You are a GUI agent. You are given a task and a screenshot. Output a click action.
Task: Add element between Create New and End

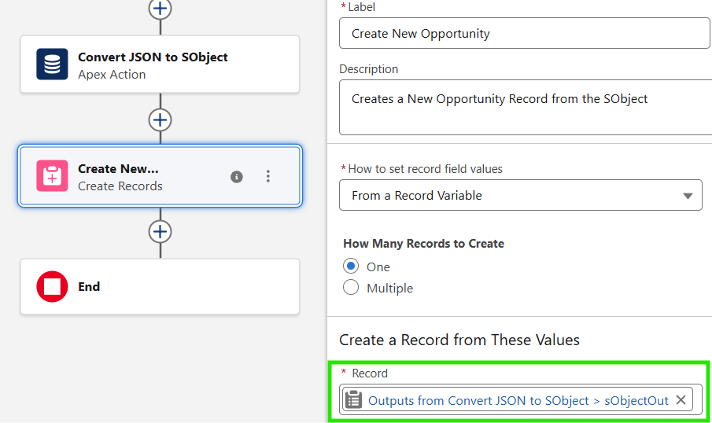click(x=160, y=232)
